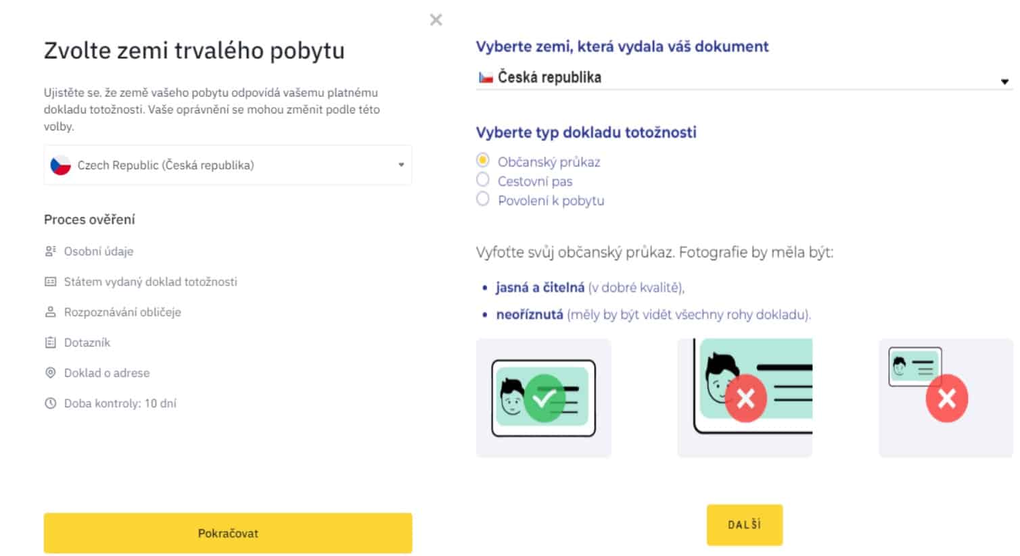This screenshot has height=556, width=1020.
Task: Click the correct ID photo example thumbnail
Action: pyautogui.click(x=544, y=398)
